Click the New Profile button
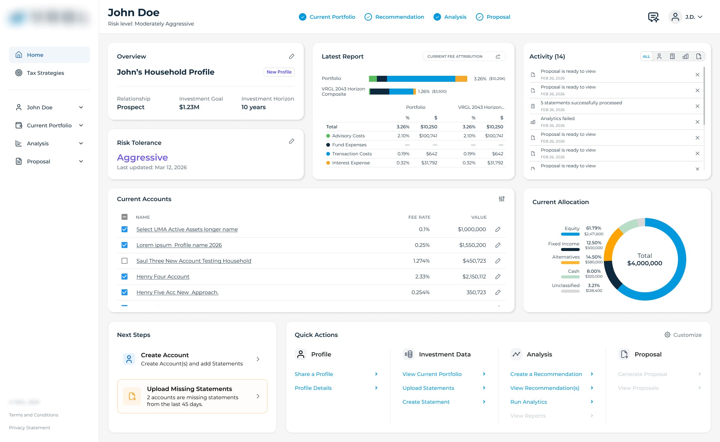Screen dimensions: 720x442 (279, 72)
